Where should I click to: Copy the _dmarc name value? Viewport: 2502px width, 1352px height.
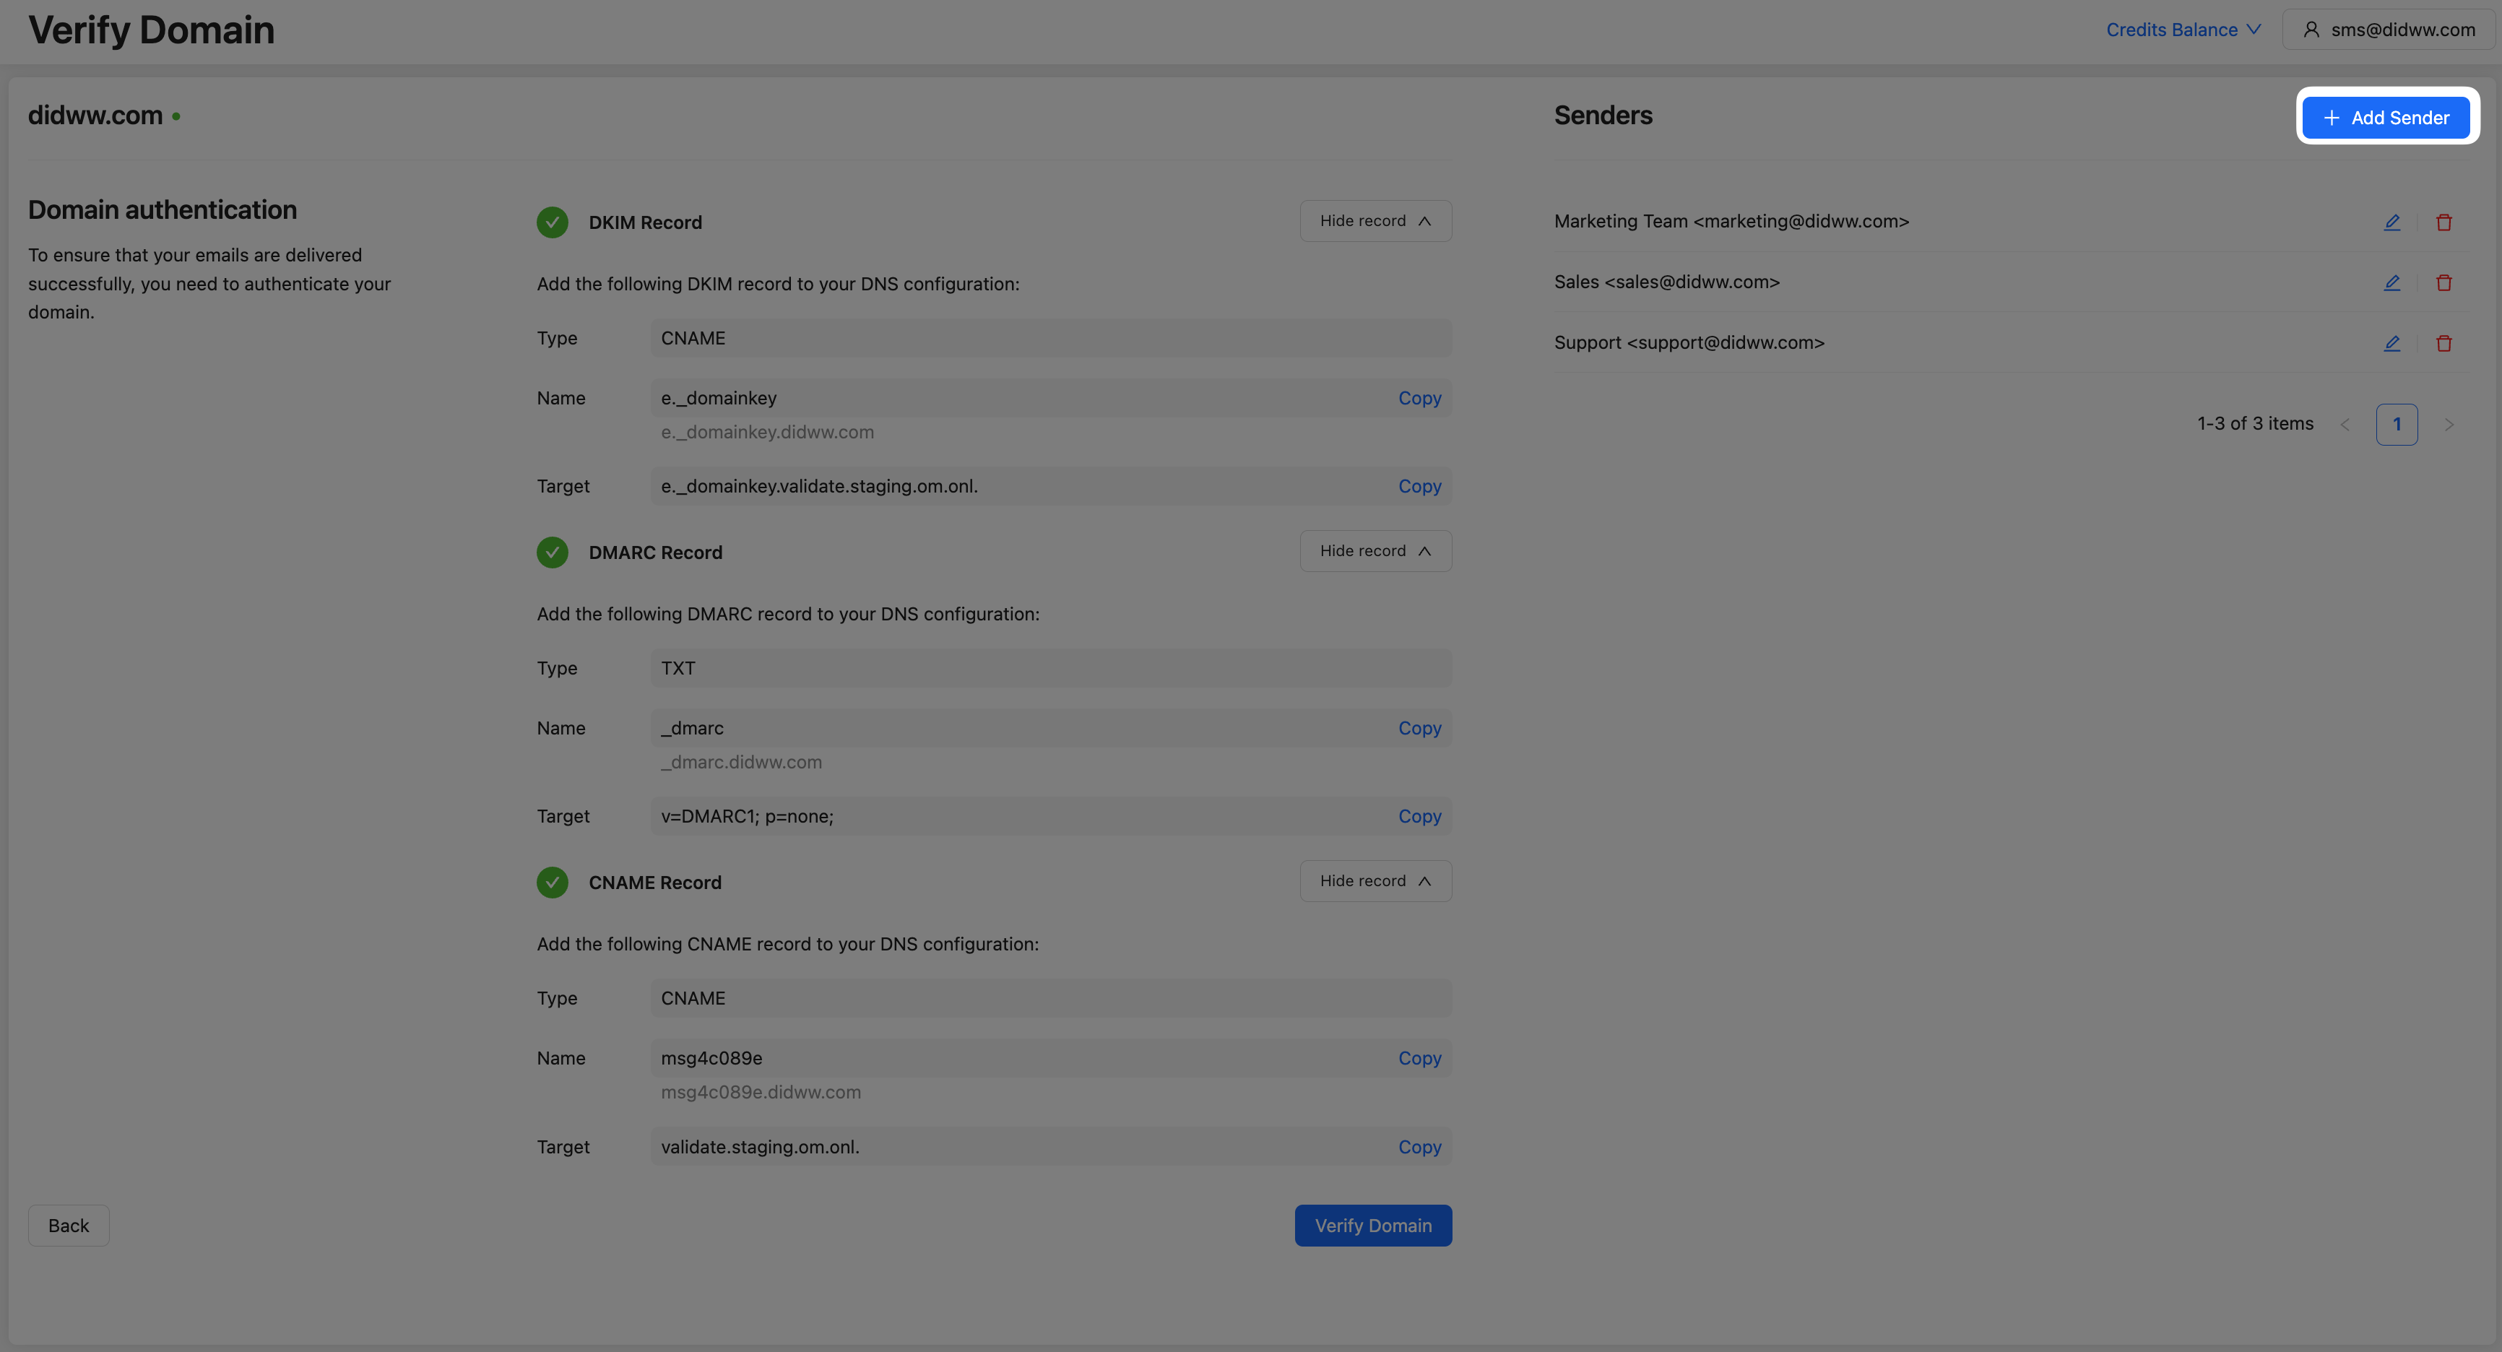1419,727
